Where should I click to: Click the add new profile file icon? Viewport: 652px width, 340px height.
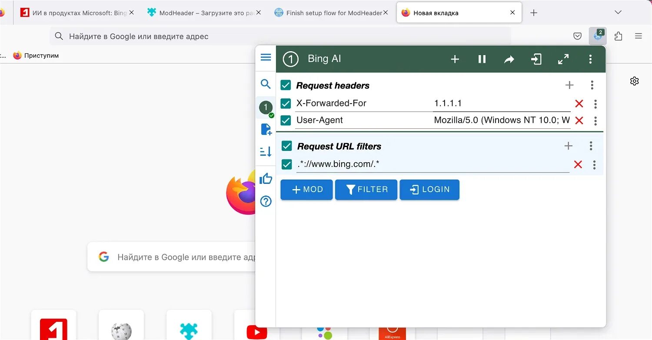266,129
